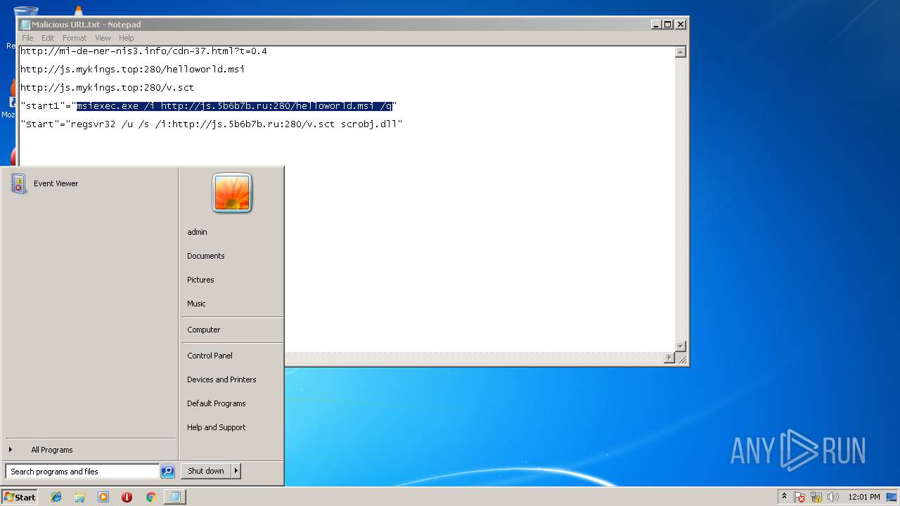This screenshot has height=506, width=900.
Task: Launch Google Chrome from taskbar
Action: click(x=150, y=497)
